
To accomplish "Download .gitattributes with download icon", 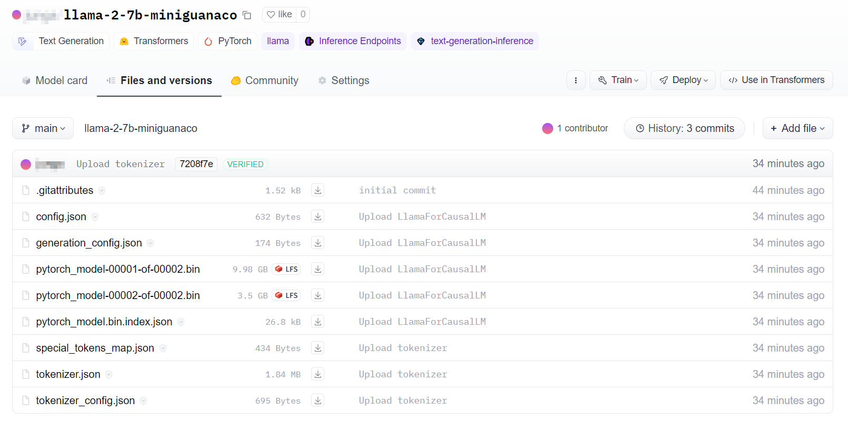I will [x=317, y=190].
